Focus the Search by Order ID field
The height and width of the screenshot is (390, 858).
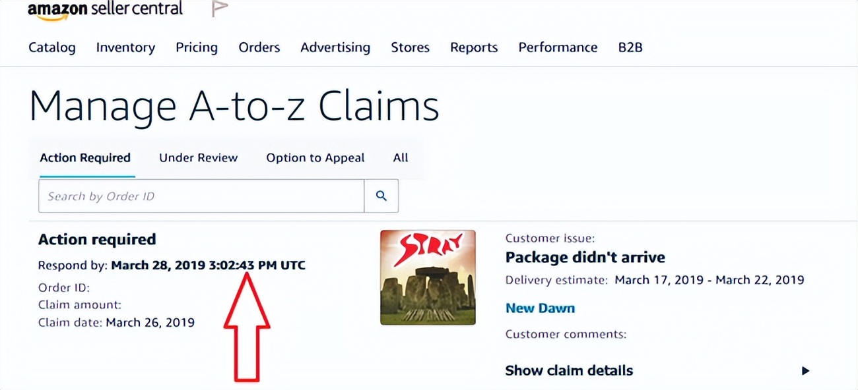(201, 196)
